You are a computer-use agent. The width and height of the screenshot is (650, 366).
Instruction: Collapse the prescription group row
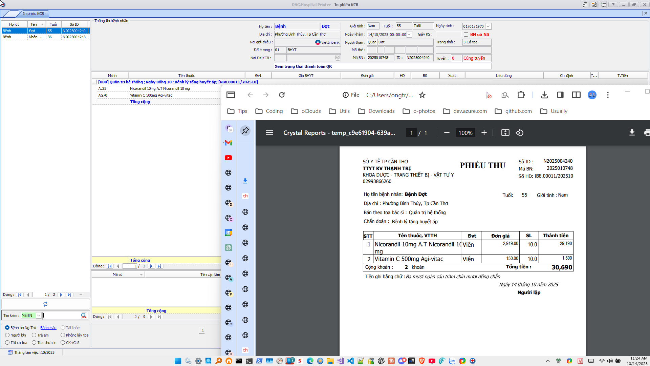(94, 82)
